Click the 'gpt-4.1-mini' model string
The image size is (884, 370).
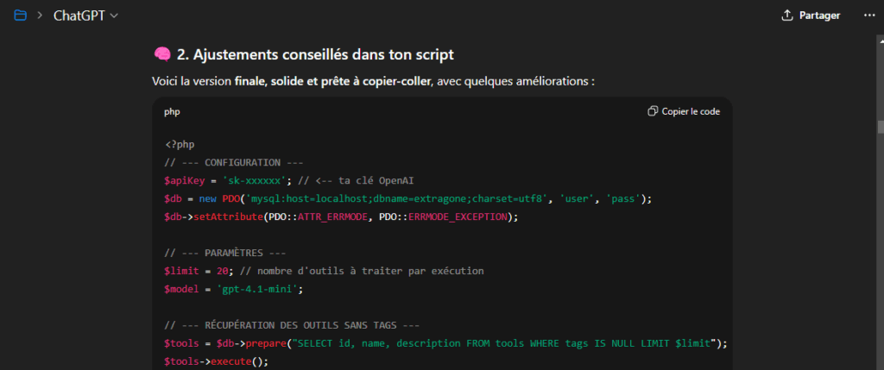pyautogui.click(x=262, y=289)
